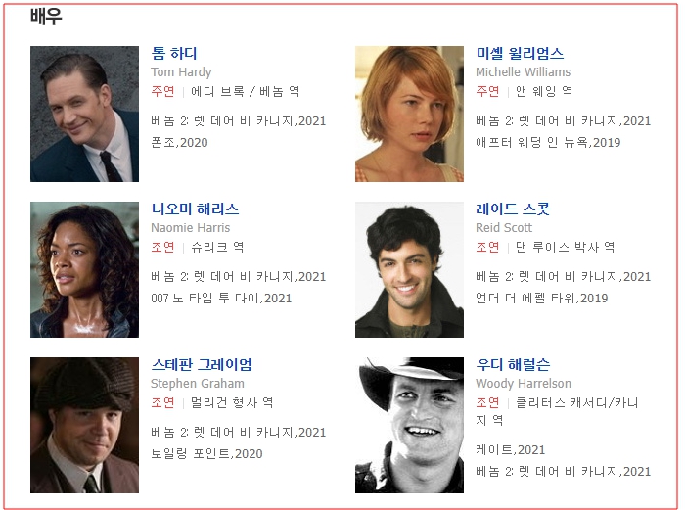Open the second-row right actor's portrait thumbnail

[x=409, y=269]
